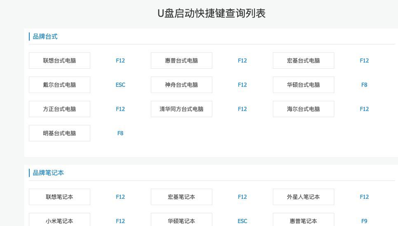Choose the 清华同方台式电脑 box

181,109
